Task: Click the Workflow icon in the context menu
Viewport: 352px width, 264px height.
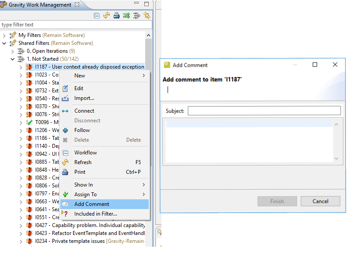Action: pos(66,153)
